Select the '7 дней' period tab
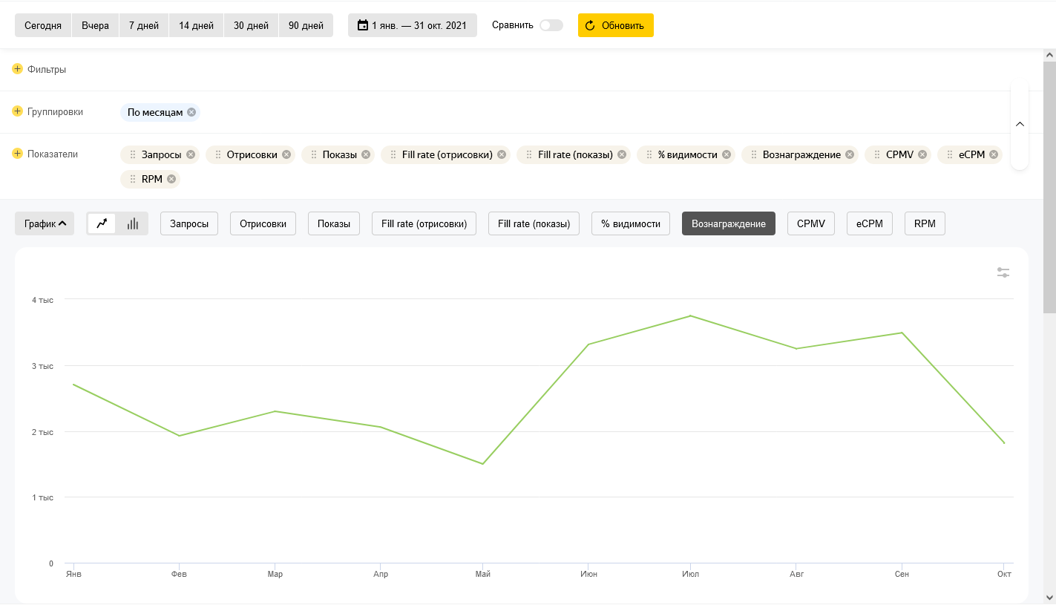 pos(144,25)
